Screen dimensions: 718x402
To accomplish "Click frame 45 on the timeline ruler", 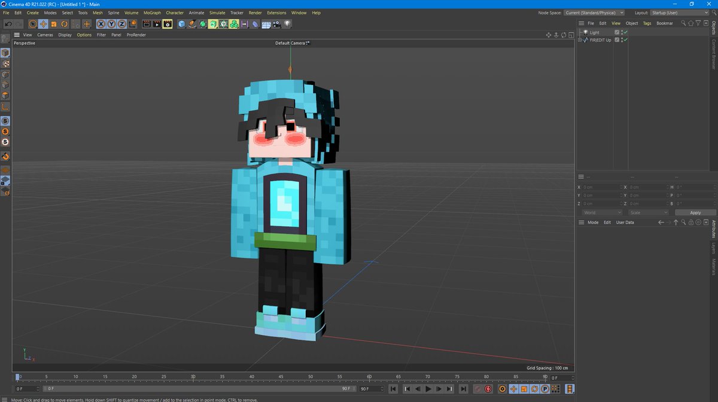I will tap(281, 377).
